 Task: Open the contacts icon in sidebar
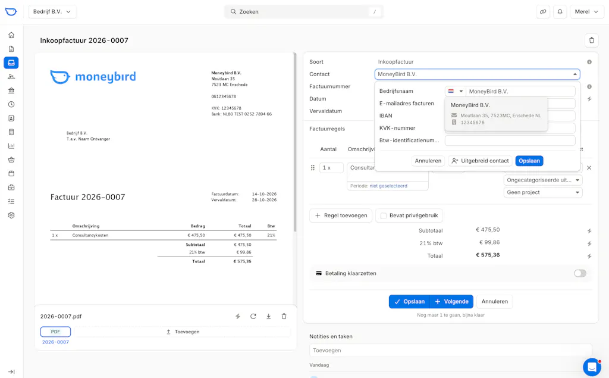(11, 118)
